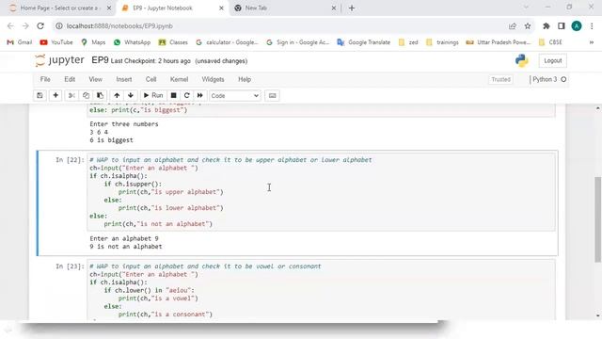
Task: Open the Gmail bookmark
Action: click(20, 42)
